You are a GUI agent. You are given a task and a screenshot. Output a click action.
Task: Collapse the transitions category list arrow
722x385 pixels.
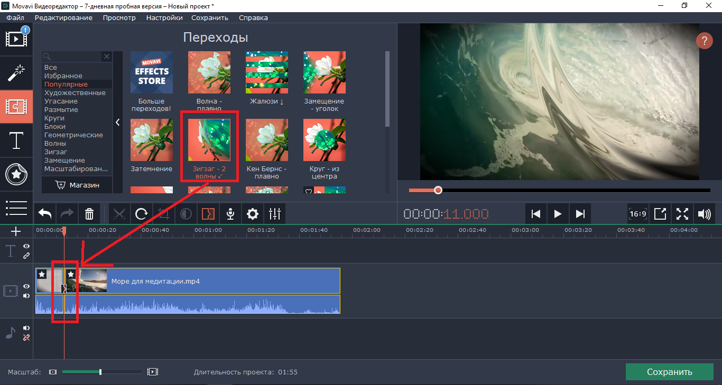click(117, 123)
